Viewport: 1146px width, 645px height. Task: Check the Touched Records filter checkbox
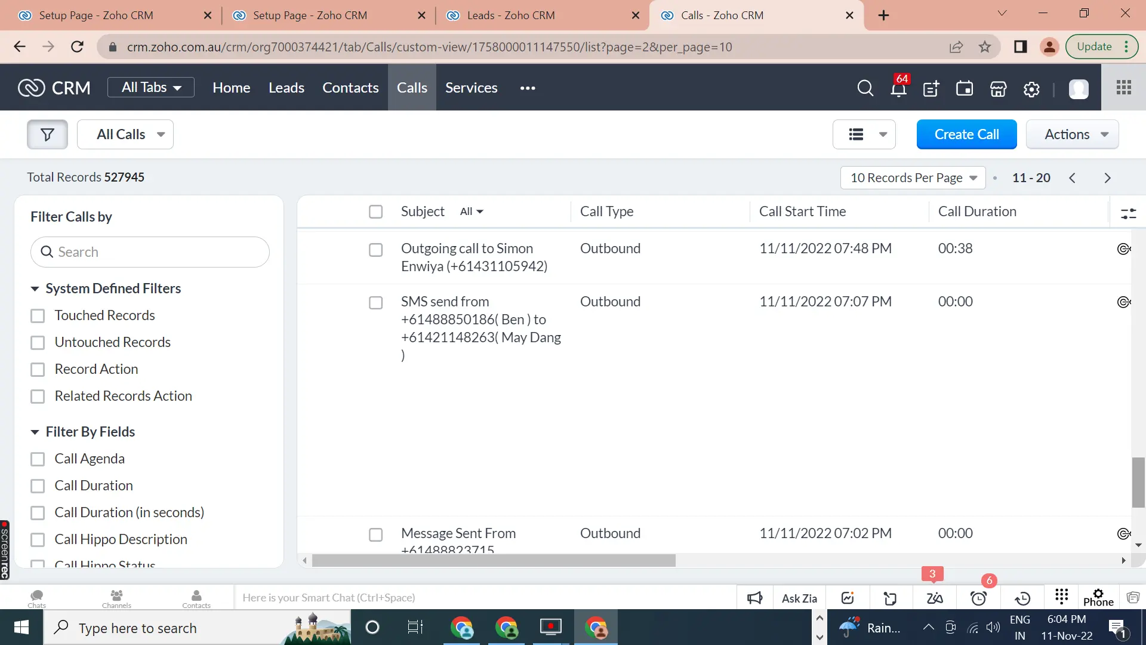[38, 315]
